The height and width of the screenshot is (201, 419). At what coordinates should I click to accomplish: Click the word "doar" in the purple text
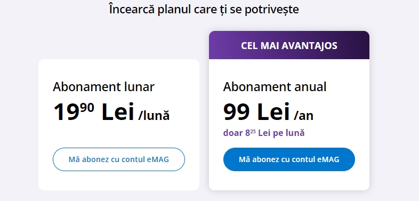233,133
